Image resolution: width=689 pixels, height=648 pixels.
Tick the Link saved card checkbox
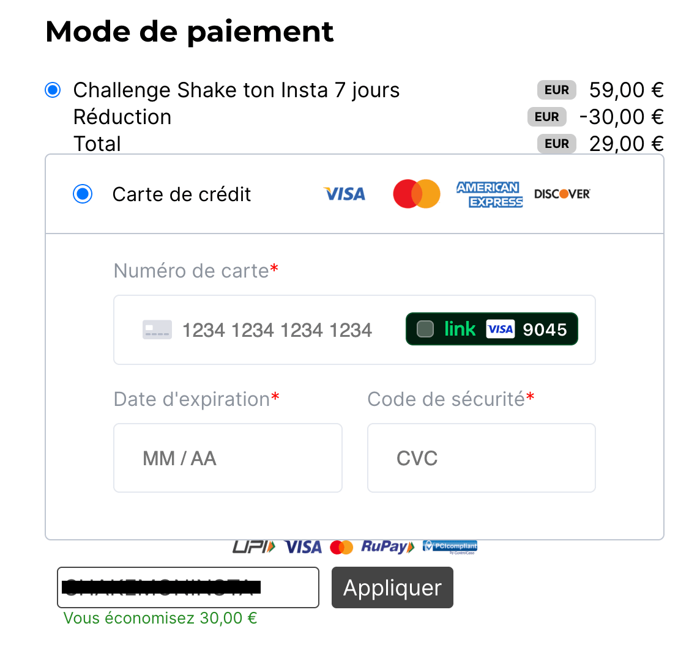(425, 330)
